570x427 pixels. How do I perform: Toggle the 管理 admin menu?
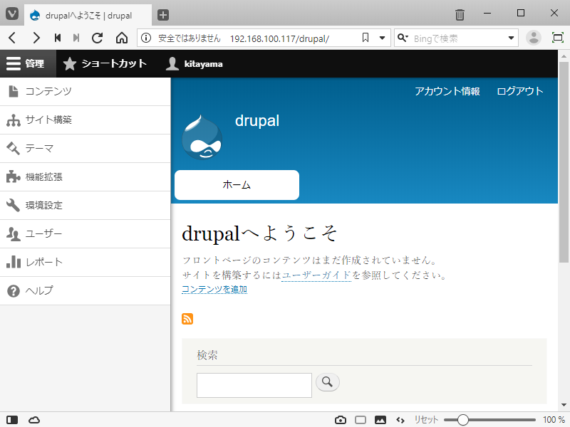(x=28, y=63)
